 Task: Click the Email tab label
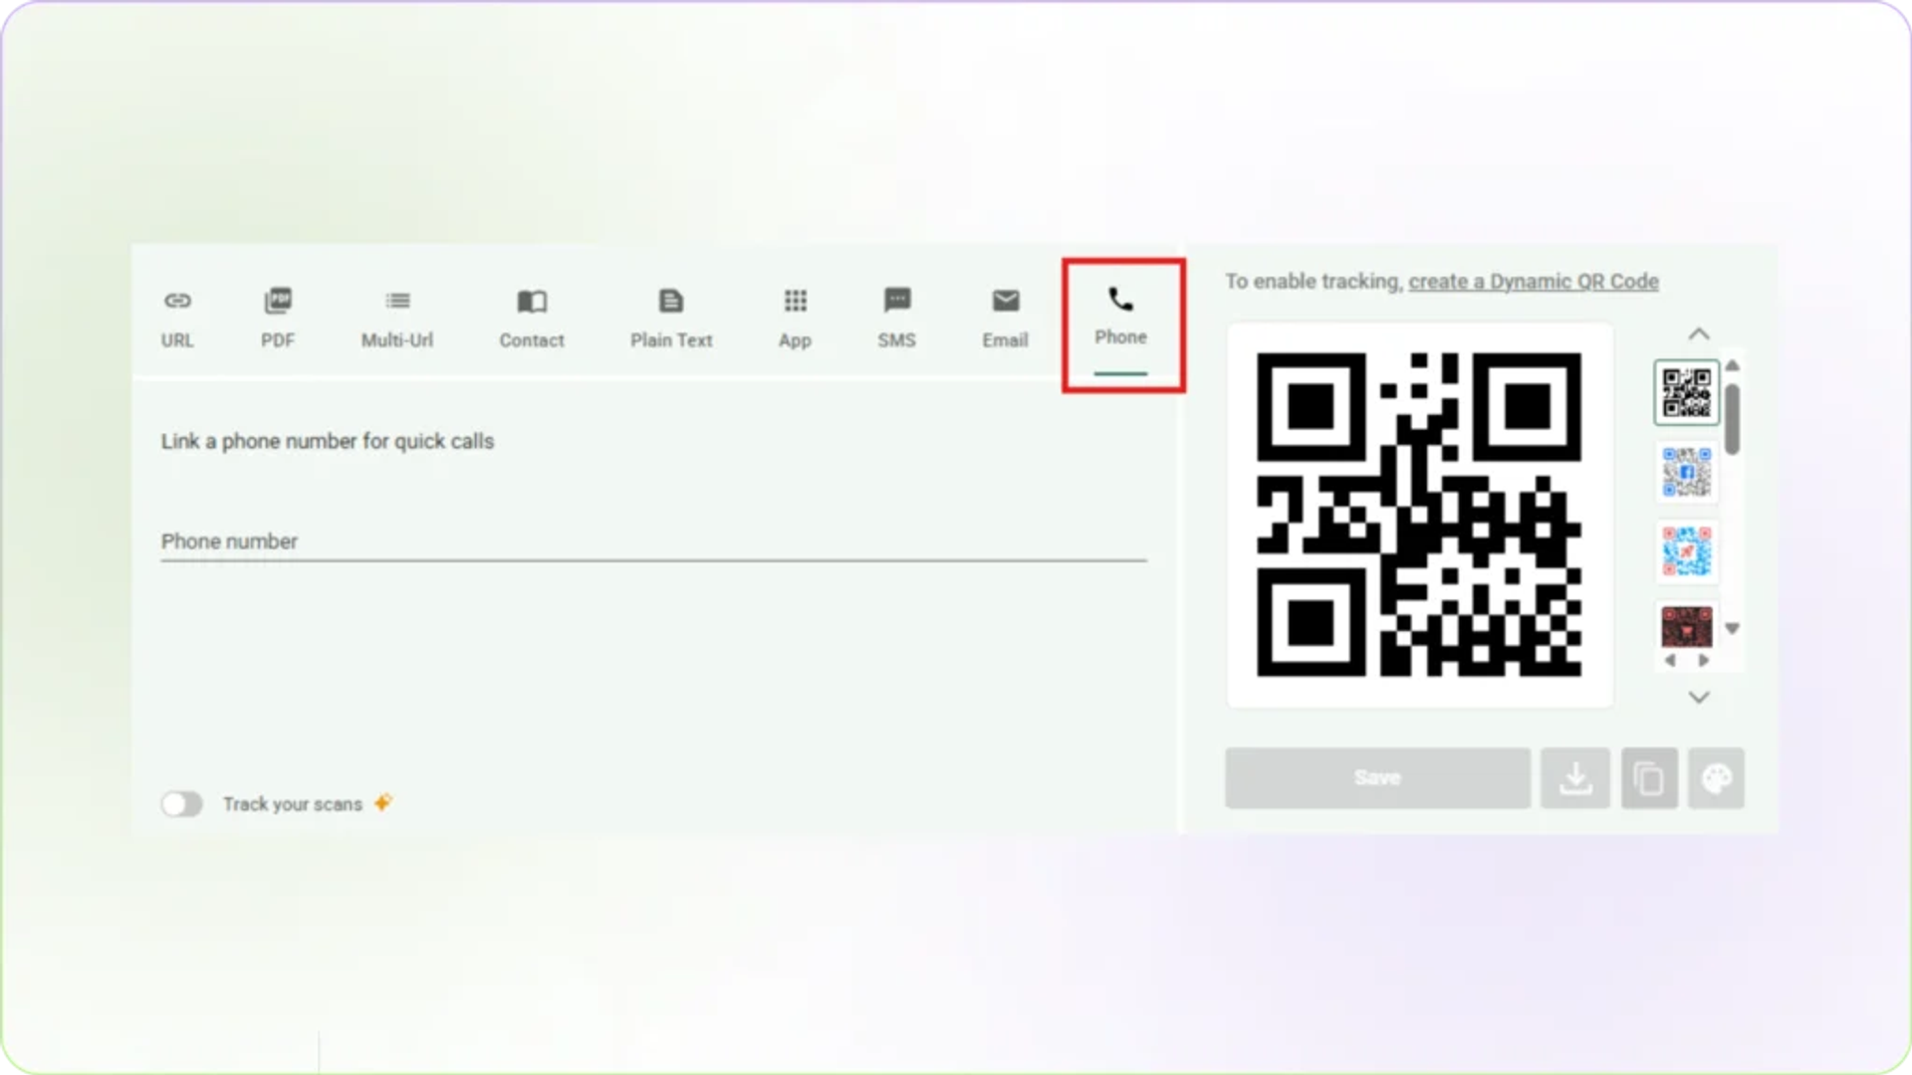(x=1006, y=340)
